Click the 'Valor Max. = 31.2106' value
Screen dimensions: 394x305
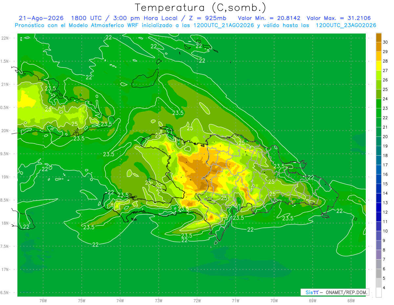[339, 18]
